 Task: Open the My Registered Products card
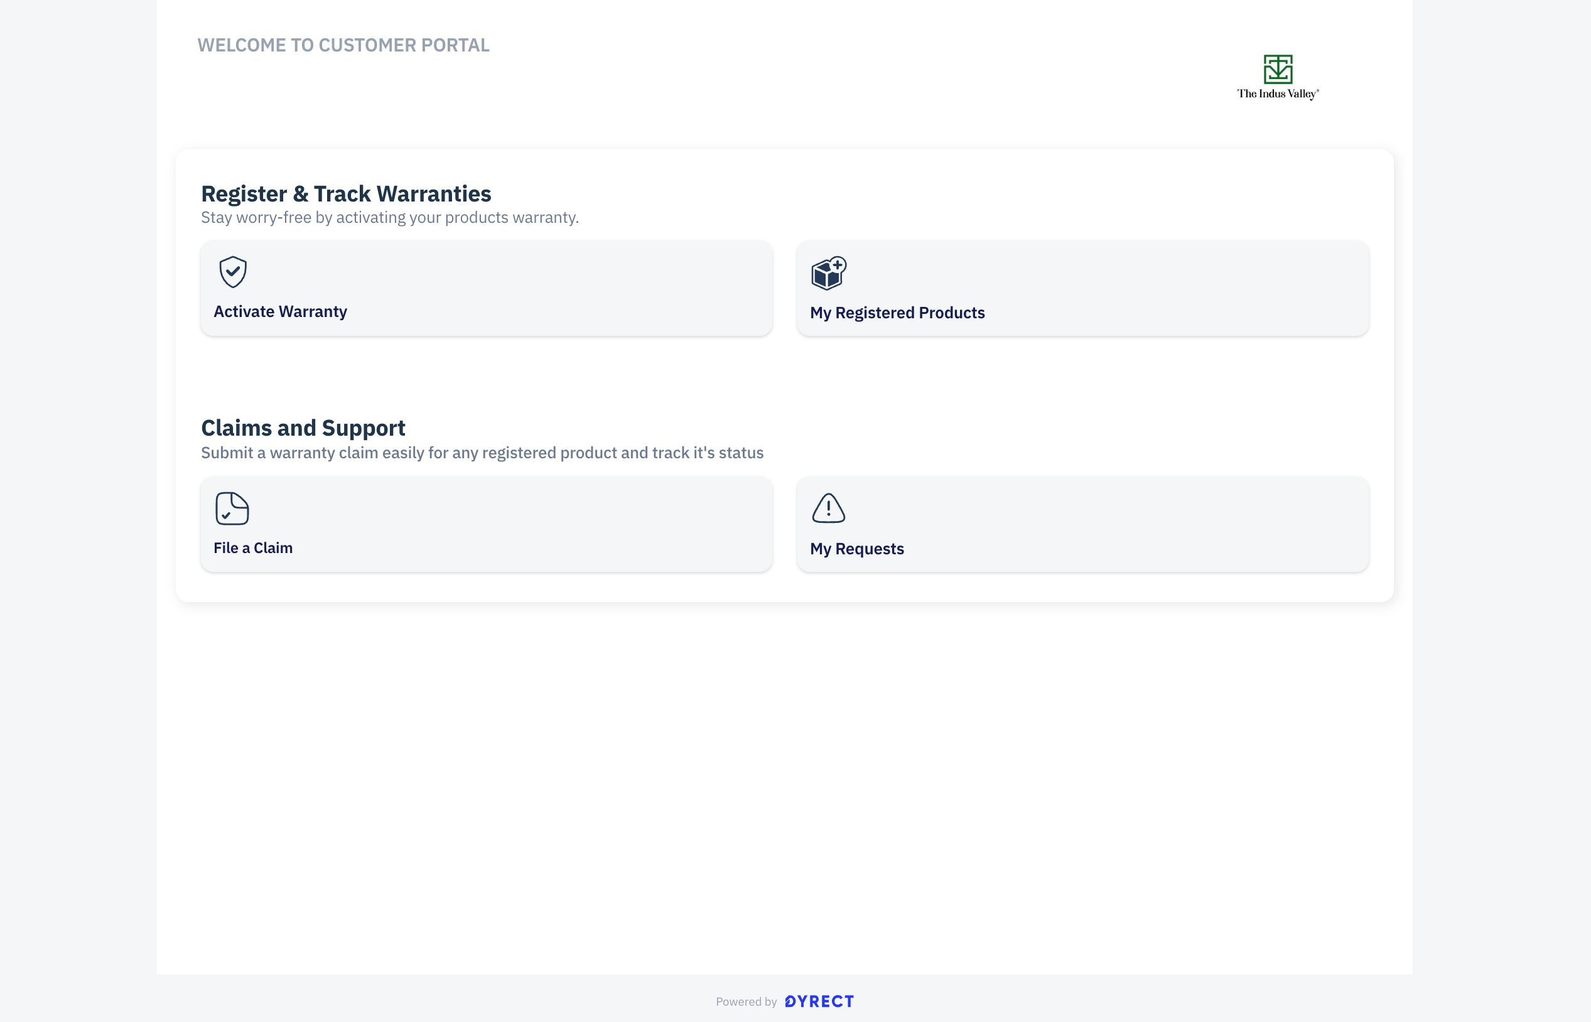(x=1082, y=288)
